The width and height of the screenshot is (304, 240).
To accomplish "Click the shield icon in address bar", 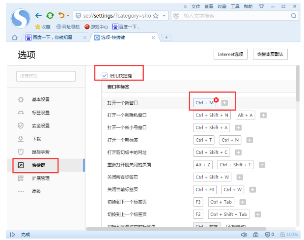I will [x=78, y=16].
